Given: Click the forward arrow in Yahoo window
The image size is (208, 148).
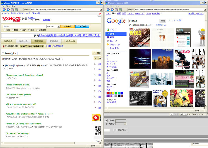Looking at the screenshot, I should (x=8, y=10).
